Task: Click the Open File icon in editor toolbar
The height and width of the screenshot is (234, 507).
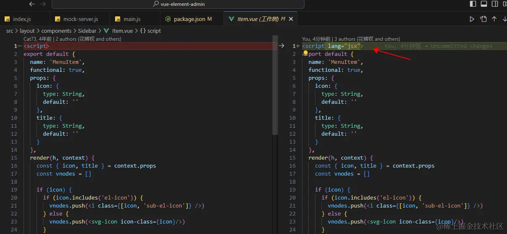Action: (x=483, y=19)
